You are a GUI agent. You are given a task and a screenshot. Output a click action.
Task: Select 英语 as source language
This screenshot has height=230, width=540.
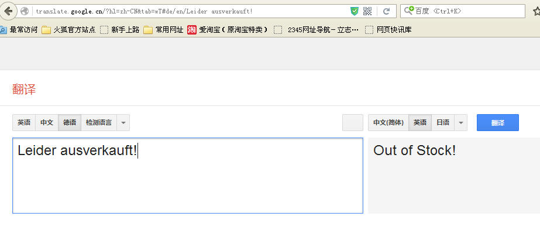pyautogui.click(x=24, y=122)
